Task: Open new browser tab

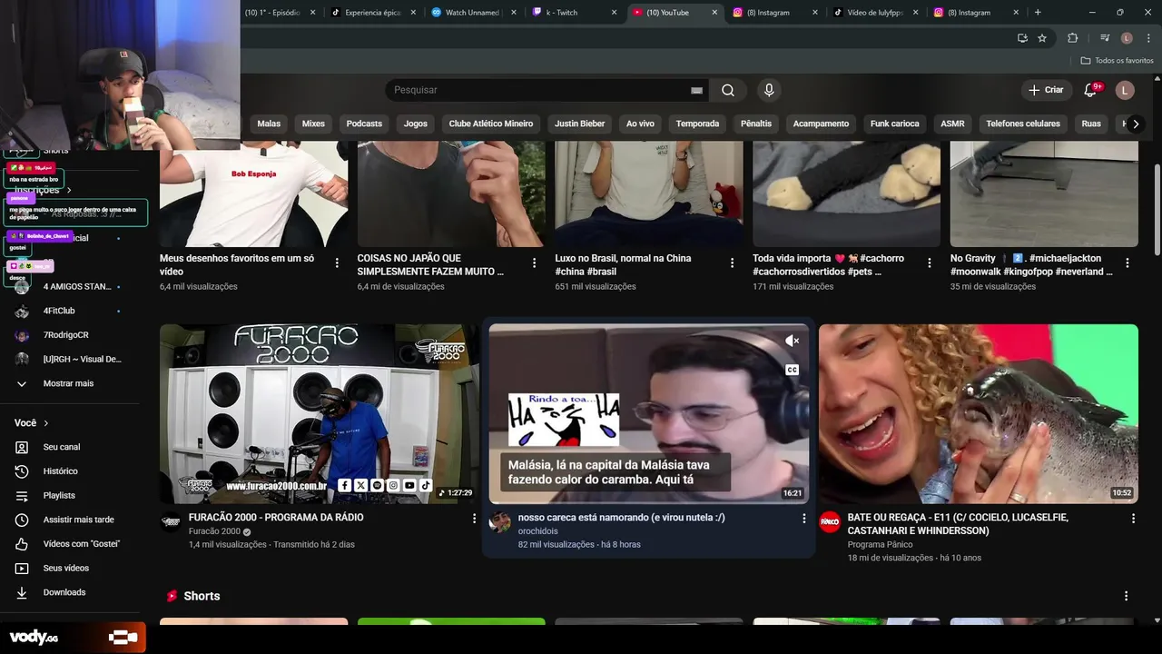Action: (1038, 13)
